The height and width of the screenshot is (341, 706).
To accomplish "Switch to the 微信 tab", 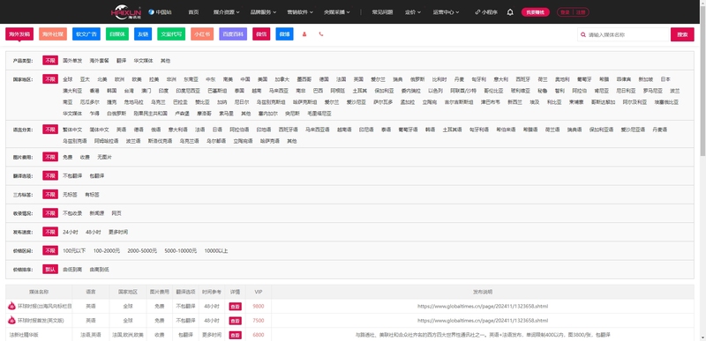I will [x=261, y=34].
